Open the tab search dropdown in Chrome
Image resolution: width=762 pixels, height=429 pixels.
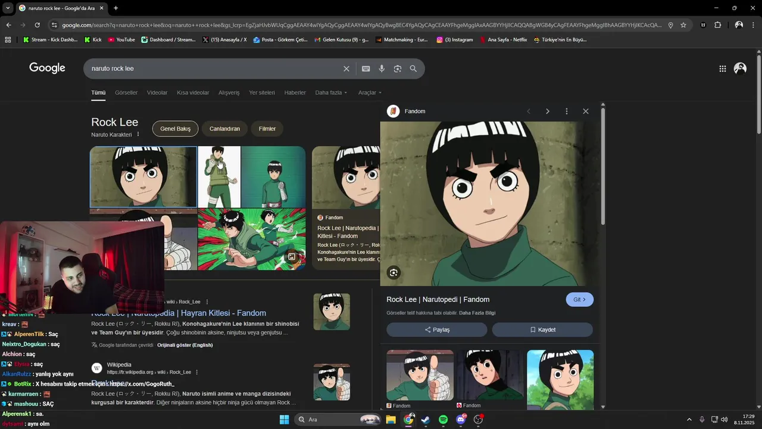[8, 8]
